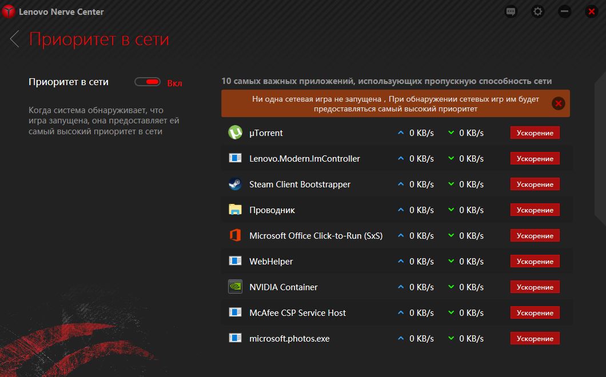Dismiss the orange network game notification
606x377 pixels.
(558, 103)
